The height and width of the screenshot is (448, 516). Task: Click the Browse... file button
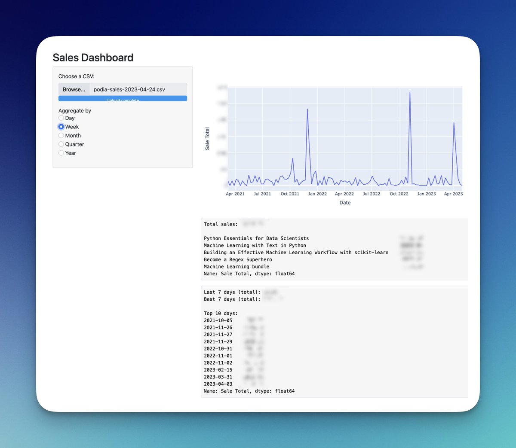74,89
